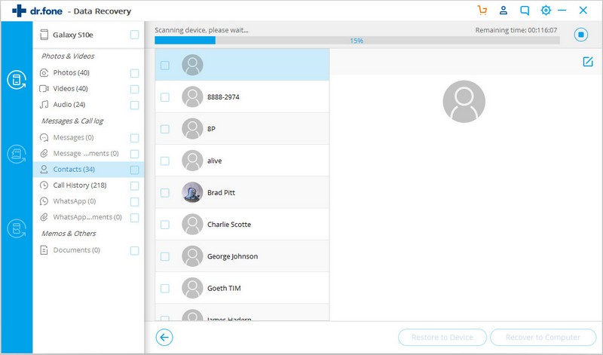Select the 8P contact name
603x355 pixels.
[212, 129]
